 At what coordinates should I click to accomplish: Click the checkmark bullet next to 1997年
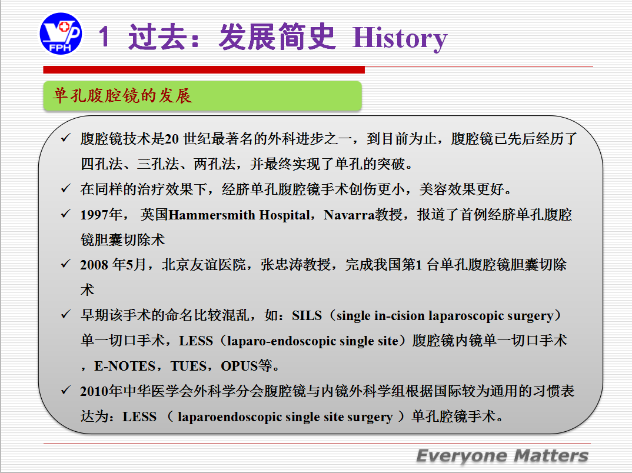pyautogui.click(x=65, y=214)
